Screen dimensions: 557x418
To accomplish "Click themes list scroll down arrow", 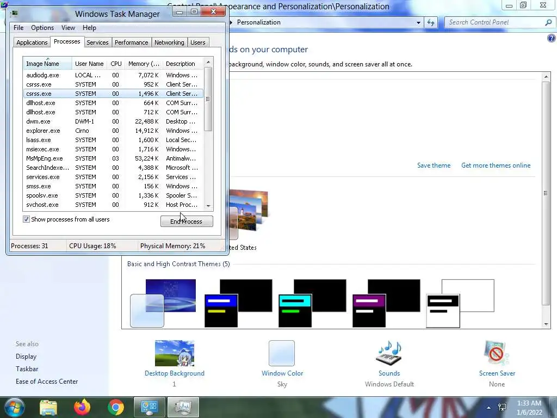I will pyautogui.click(x=546, y=324).
